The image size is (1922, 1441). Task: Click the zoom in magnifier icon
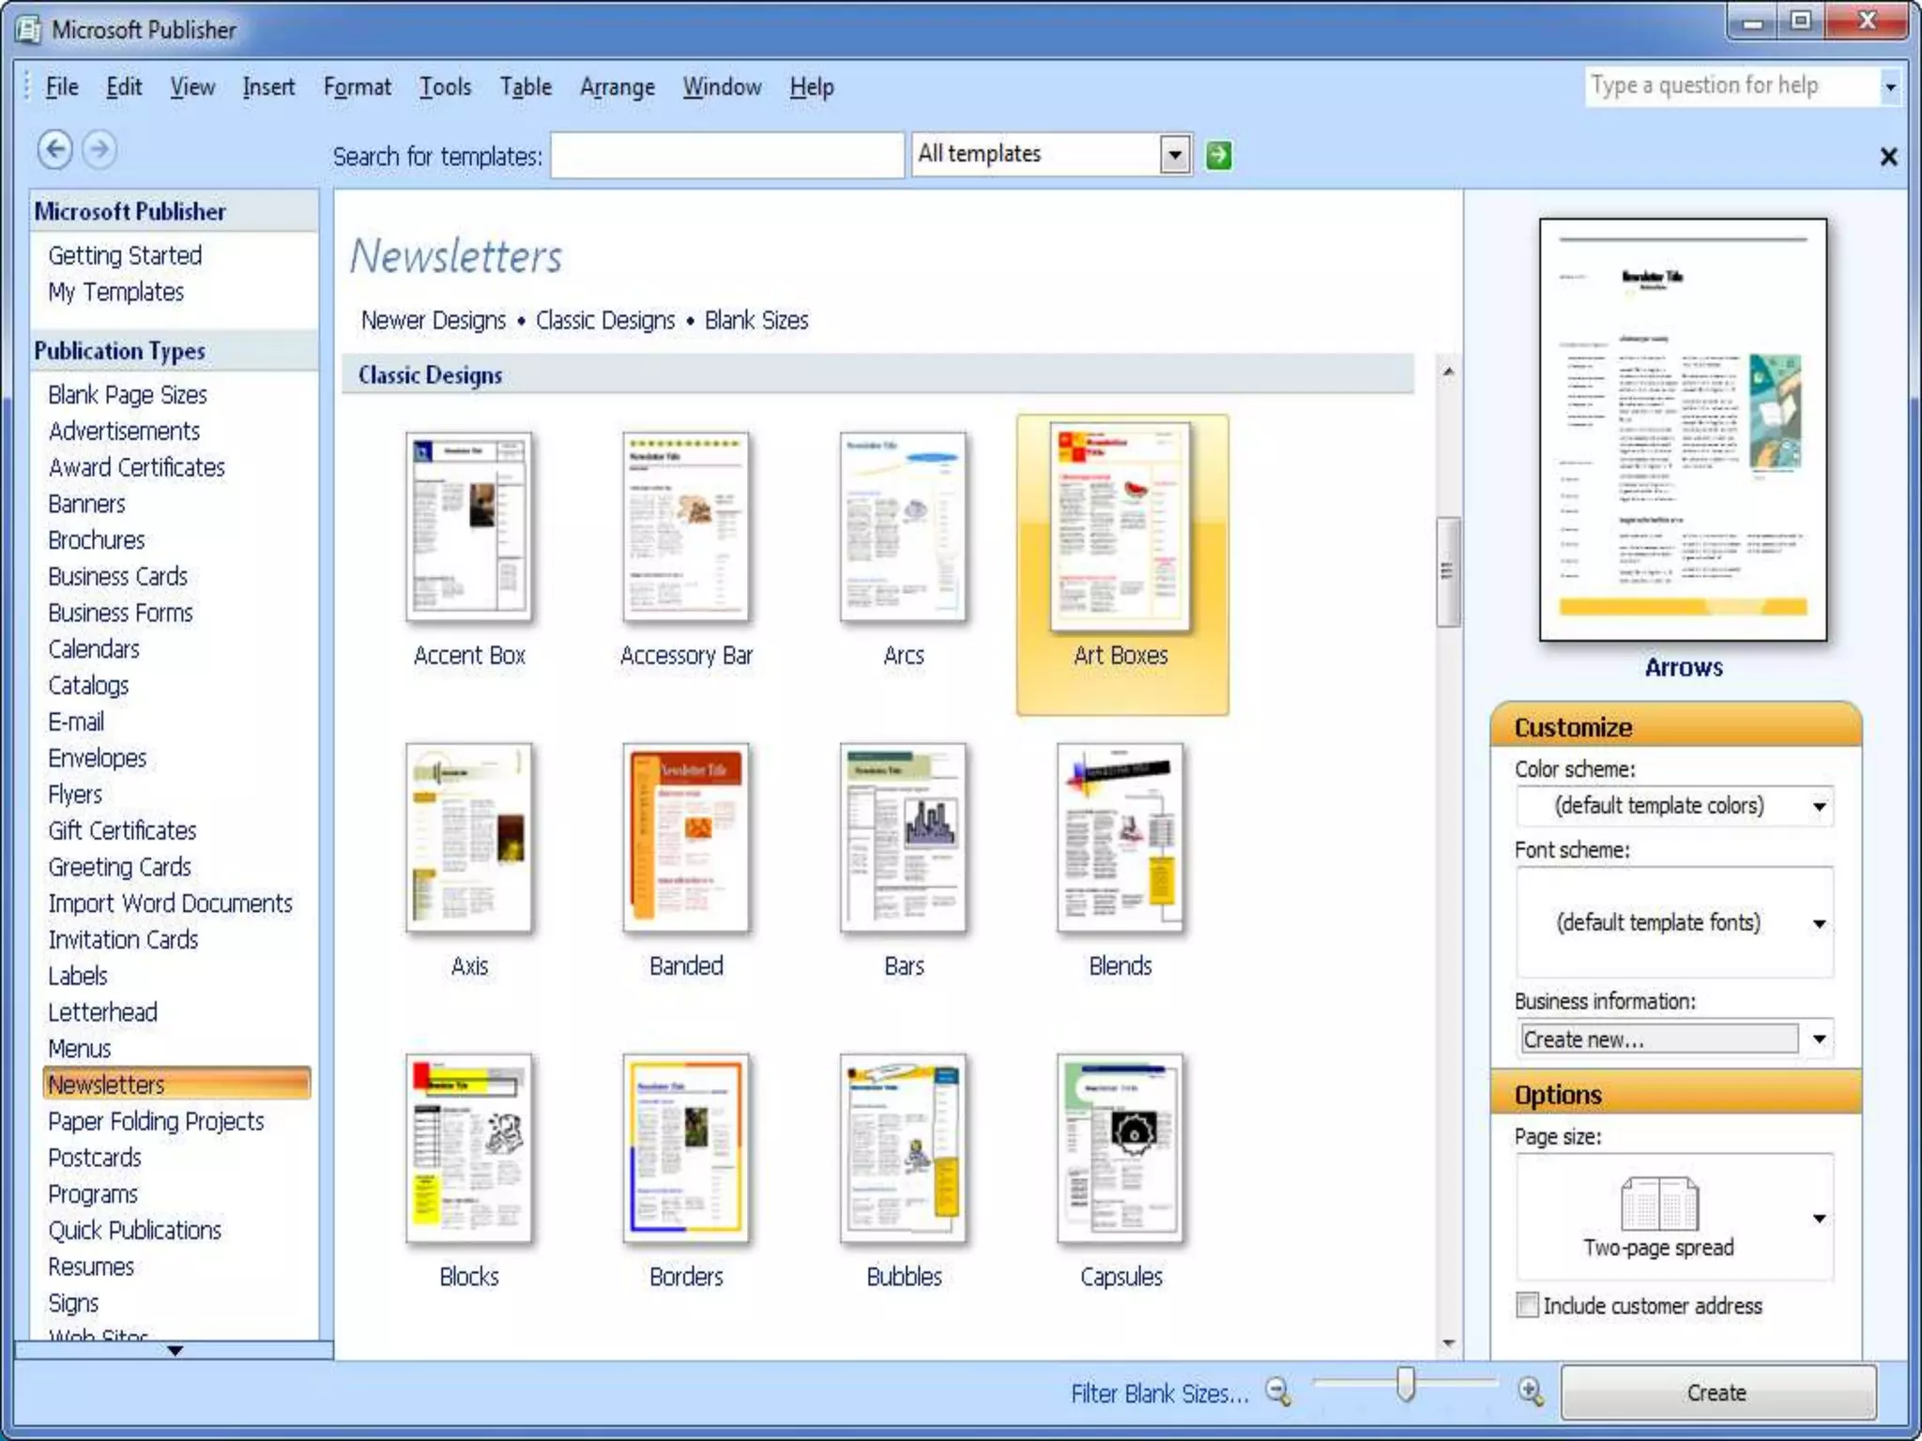[x=1530, y=1391]
